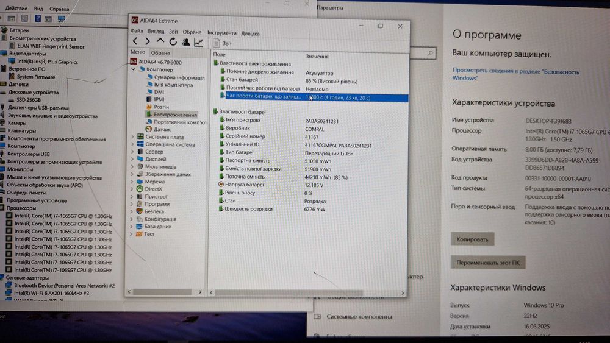This screenshot has height=343, width=610.
Task: Expand the DirectX node
Action: 132,189
